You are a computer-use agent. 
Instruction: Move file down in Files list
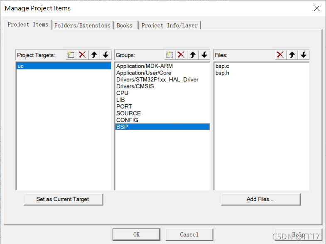point(304,55)
